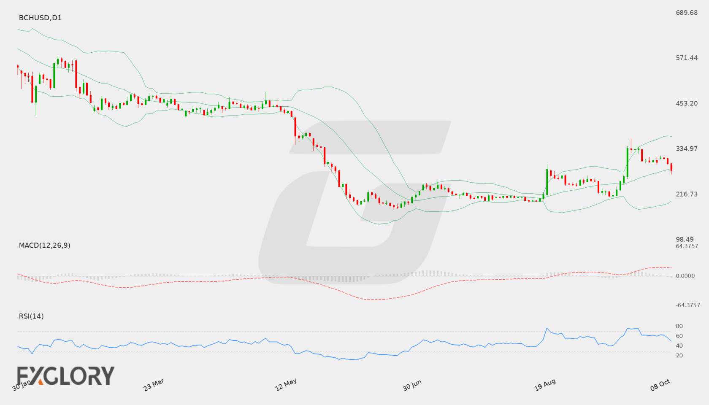Click the 08 Oct date label
Image resolution: width=709 pixels, height=405 pixels.
(660, 385)
